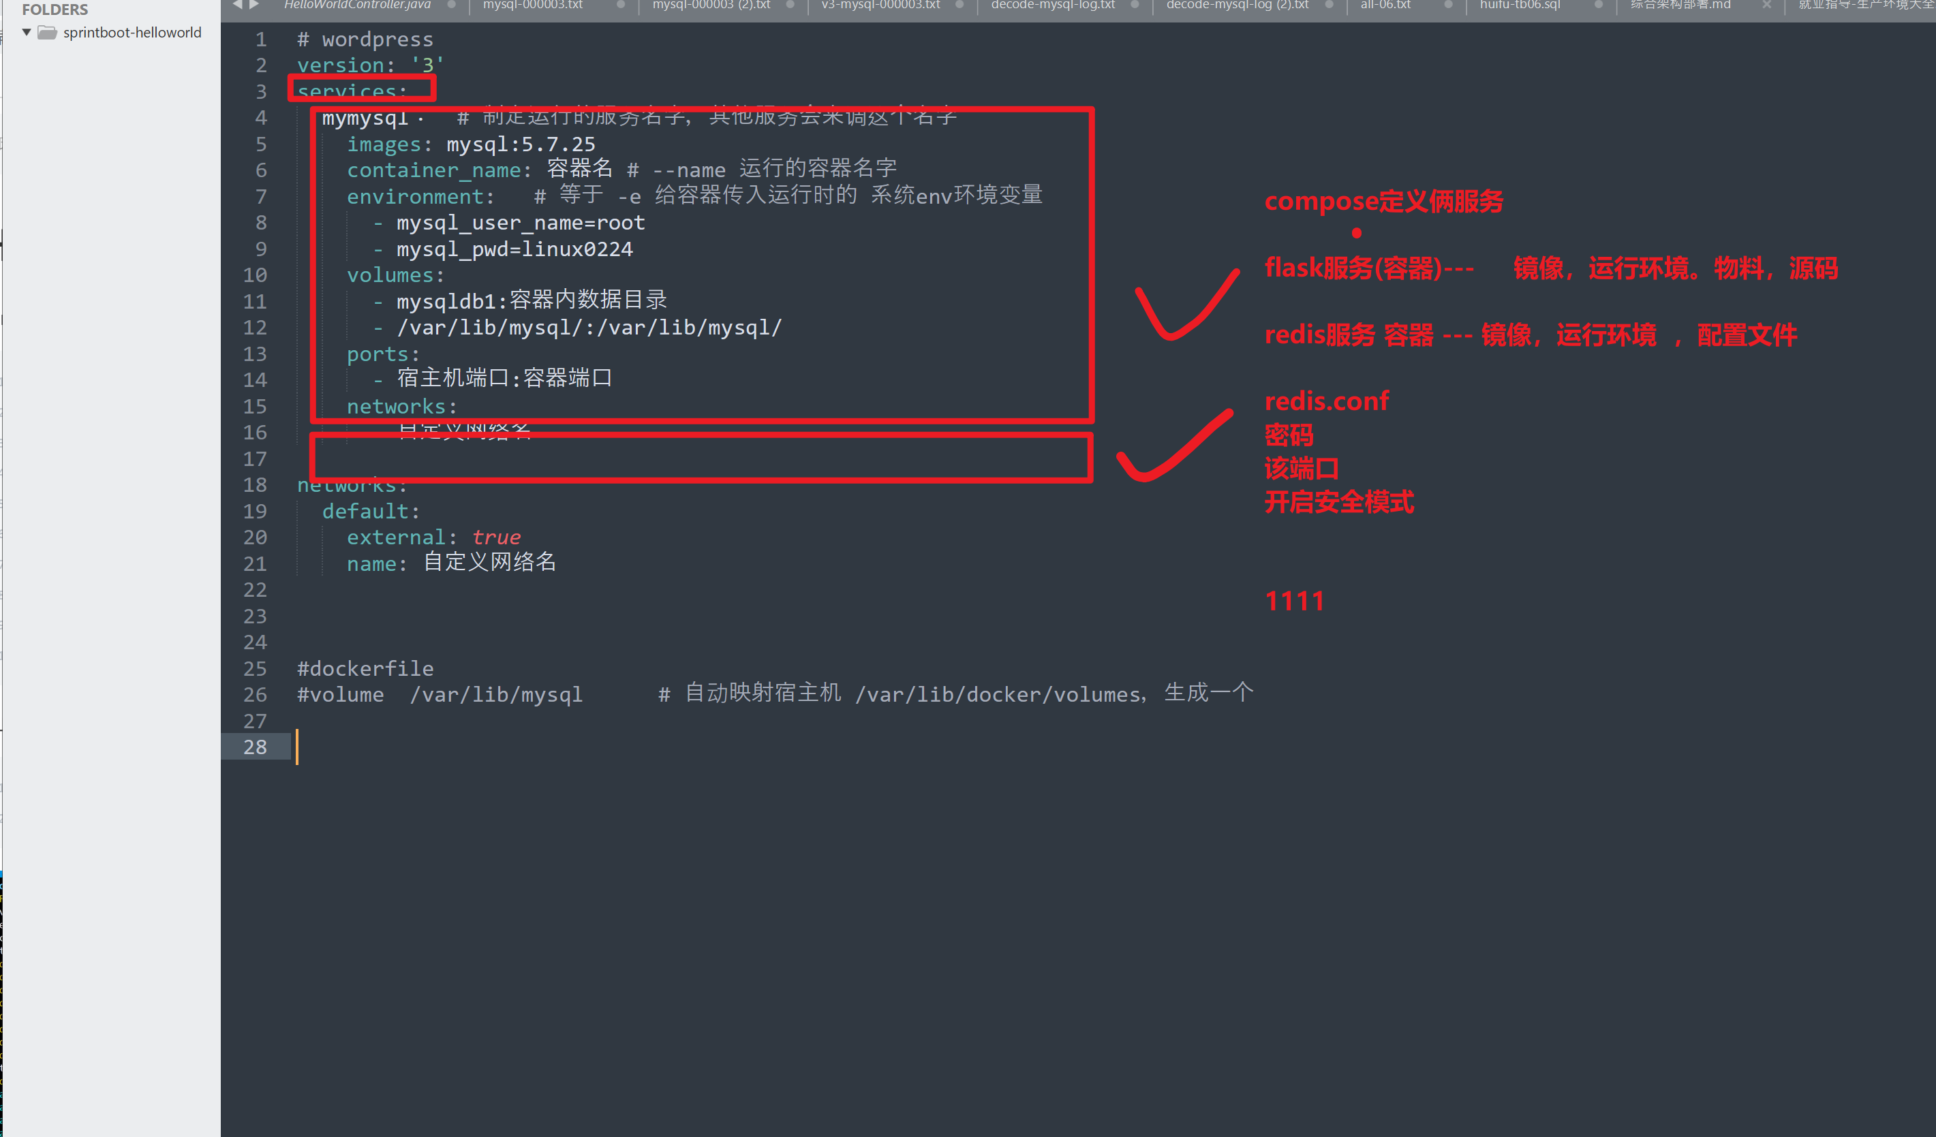The width and height of the screenshot is (1936, 1137).
Task: Click unsaved dot on all-06.txt tab
Action: tap(1448, 5)
